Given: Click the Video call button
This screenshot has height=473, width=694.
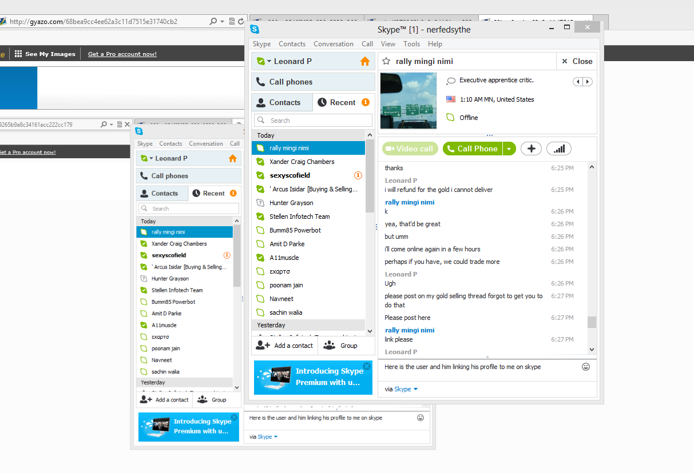Looking at the screenshot, I should tap(410, 149).
